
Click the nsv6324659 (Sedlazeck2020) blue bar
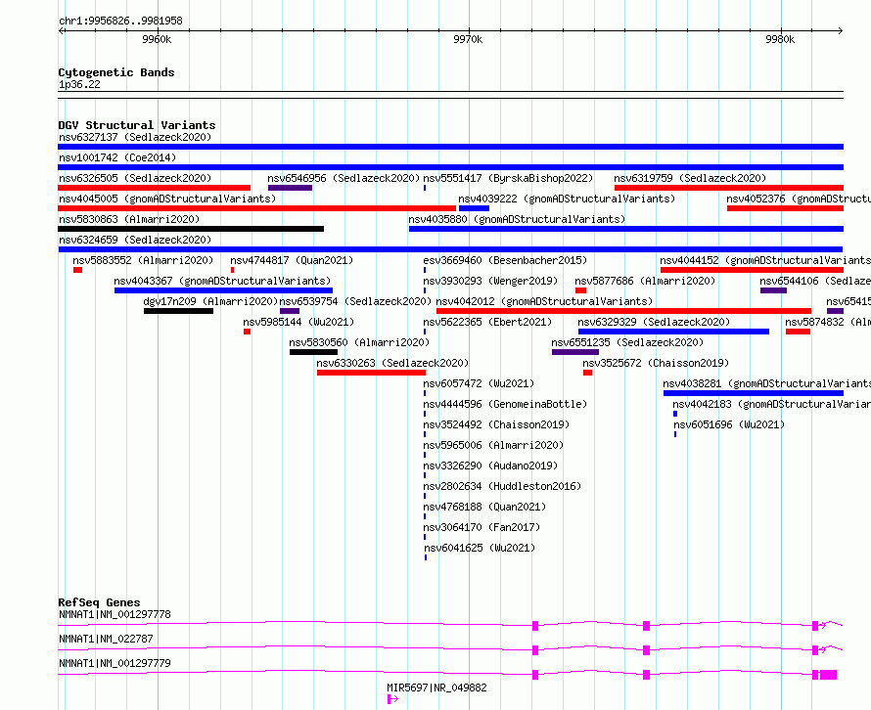(x=450, y=249)
